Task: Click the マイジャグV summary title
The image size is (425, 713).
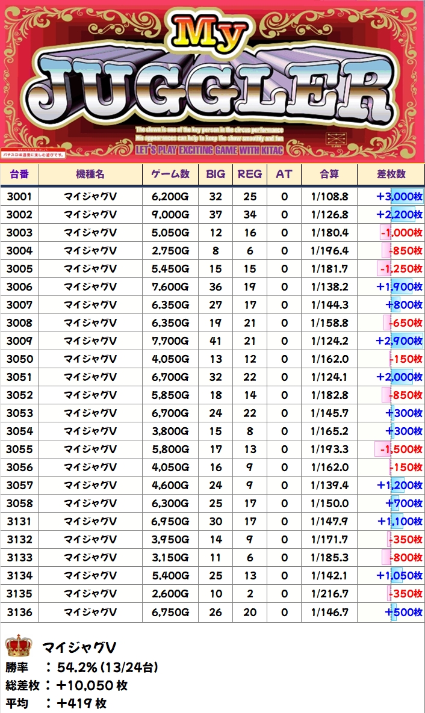Action: 79,647
